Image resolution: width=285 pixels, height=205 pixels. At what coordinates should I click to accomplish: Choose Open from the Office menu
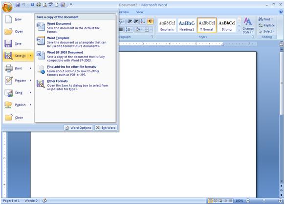(18, 31)
